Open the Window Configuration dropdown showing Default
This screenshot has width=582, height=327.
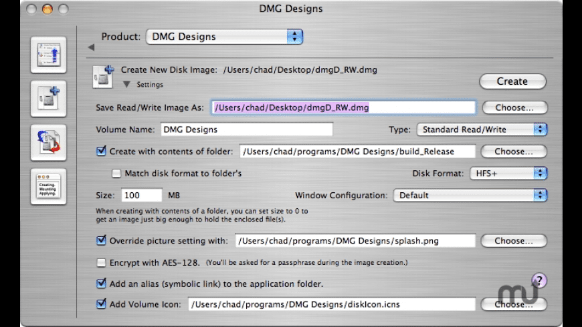(x=470, y=195)
